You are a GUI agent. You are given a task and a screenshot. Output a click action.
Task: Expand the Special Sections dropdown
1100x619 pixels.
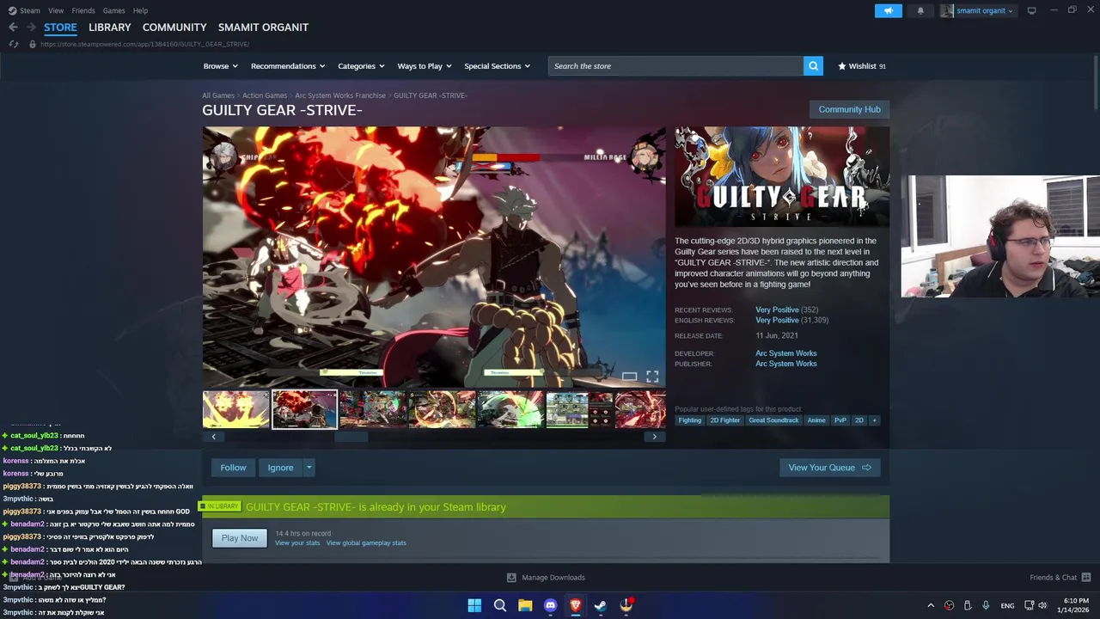tap(497, 66)
